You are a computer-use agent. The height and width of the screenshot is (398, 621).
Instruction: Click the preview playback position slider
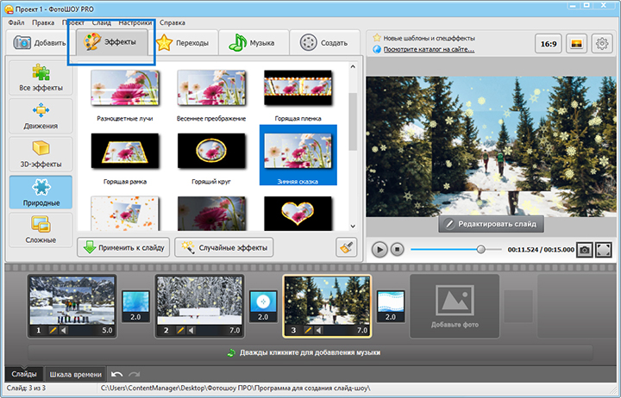tap(481, 249)
